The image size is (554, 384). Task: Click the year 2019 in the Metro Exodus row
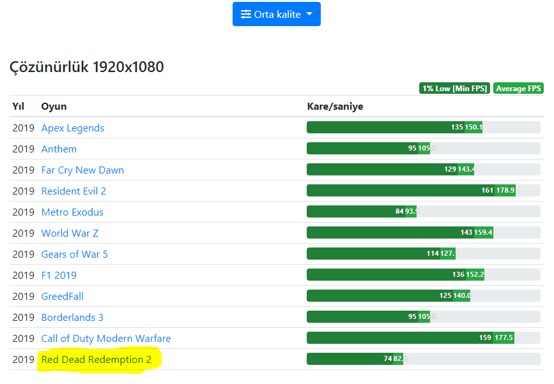[23, 212]
